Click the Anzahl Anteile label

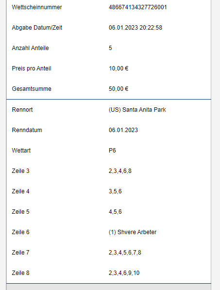point(30,48)
